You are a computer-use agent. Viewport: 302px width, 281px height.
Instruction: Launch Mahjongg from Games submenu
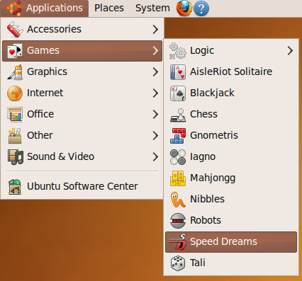tap(231, 178)
